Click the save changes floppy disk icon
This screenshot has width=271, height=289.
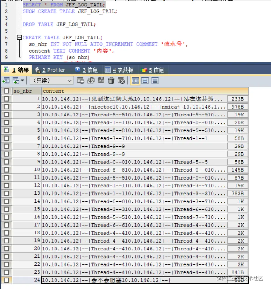pyautogui.click(x=101, y=81)
